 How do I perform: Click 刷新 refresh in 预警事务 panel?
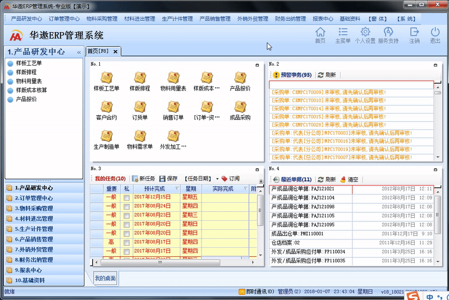click(327, 75)
